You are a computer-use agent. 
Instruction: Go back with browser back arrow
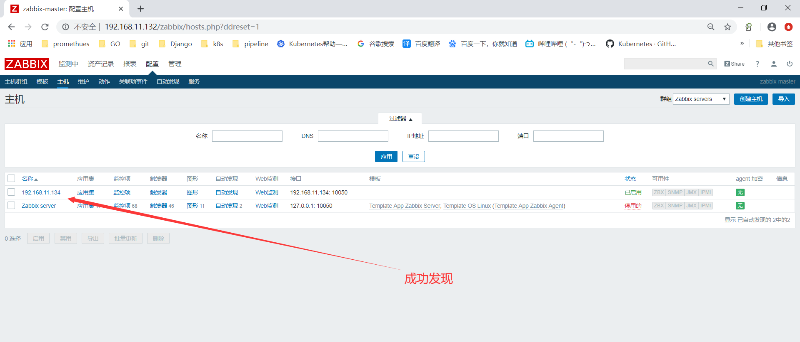[11, 27]
